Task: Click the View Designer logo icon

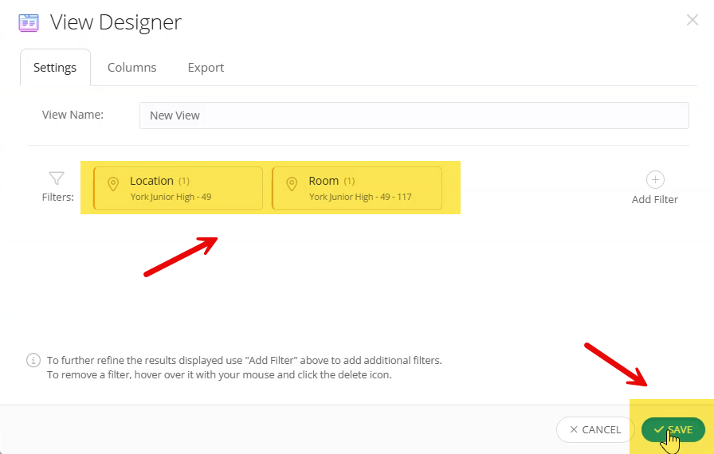Action: pos(29,22)
